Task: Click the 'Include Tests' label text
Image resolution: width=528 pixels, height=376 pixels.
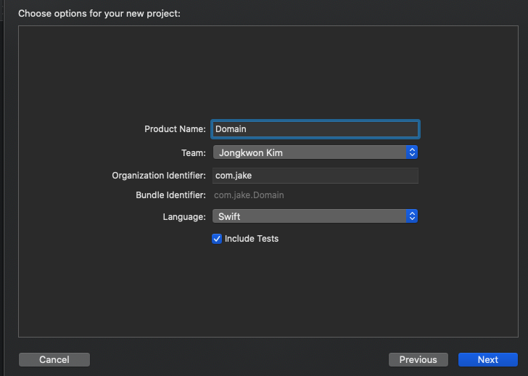Action: coord(252,238)
